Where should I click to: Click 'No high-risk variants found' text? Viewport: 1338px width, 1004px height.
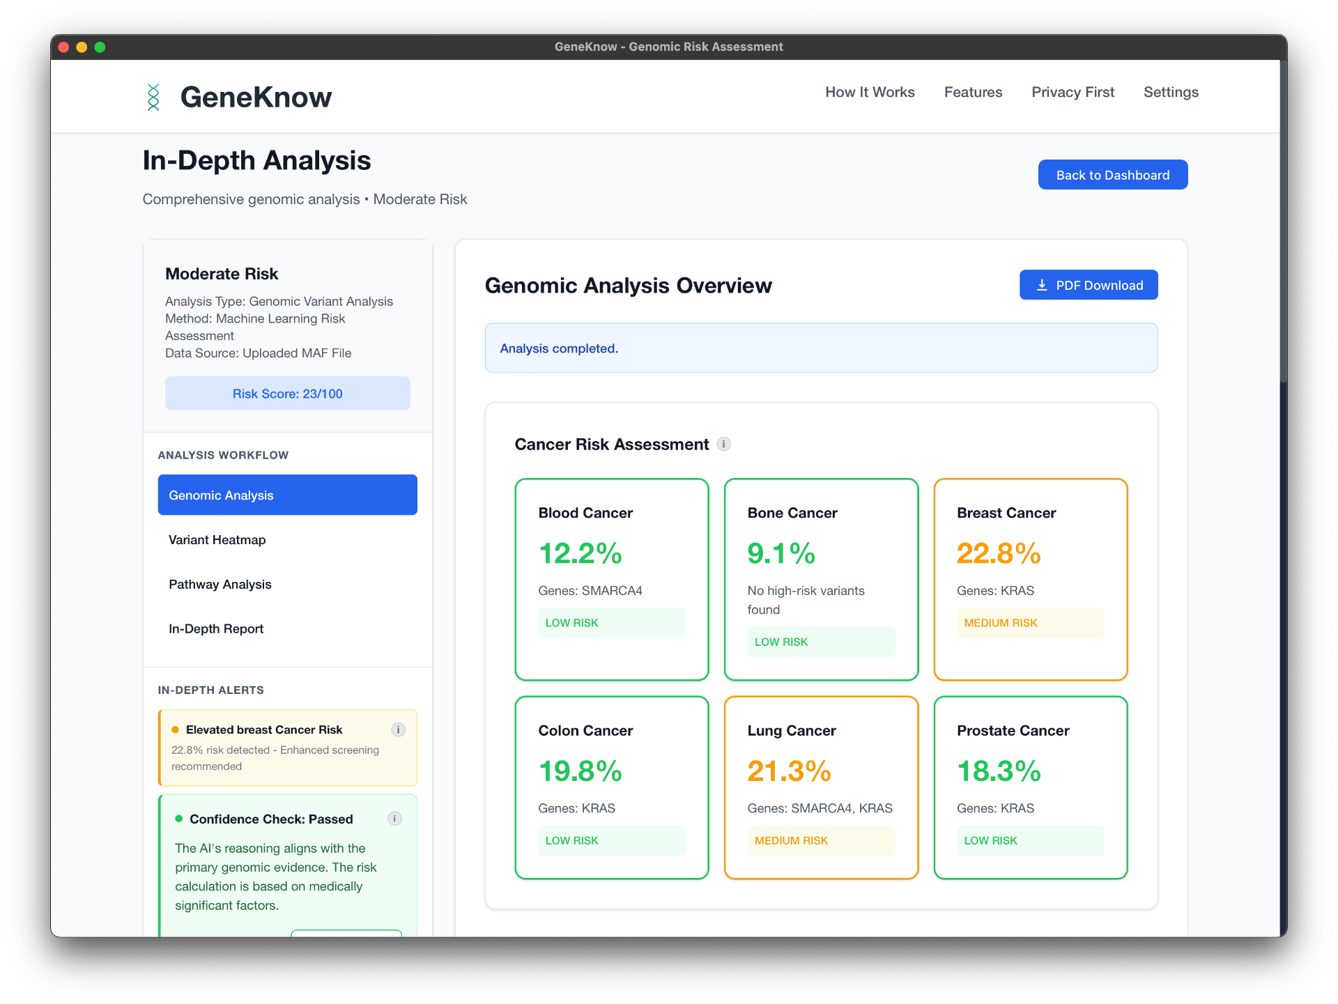(806, 600)
